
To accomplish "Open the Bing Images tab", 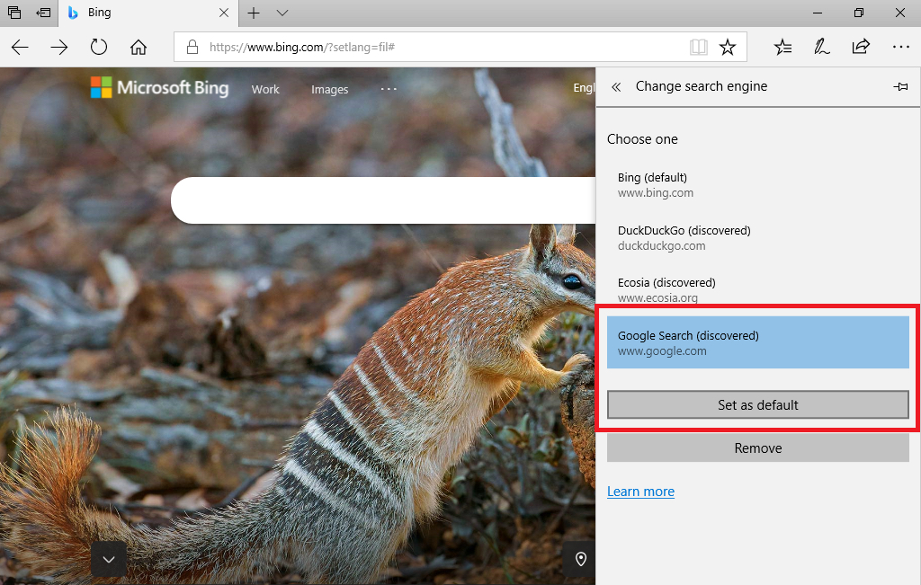I will [329, 89].
